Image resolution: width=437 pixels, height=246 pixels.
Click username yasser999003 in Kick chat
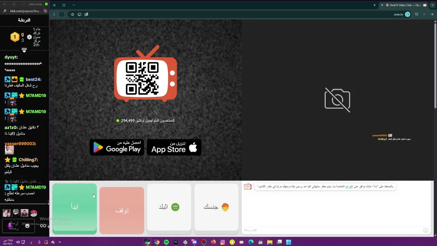20,144
